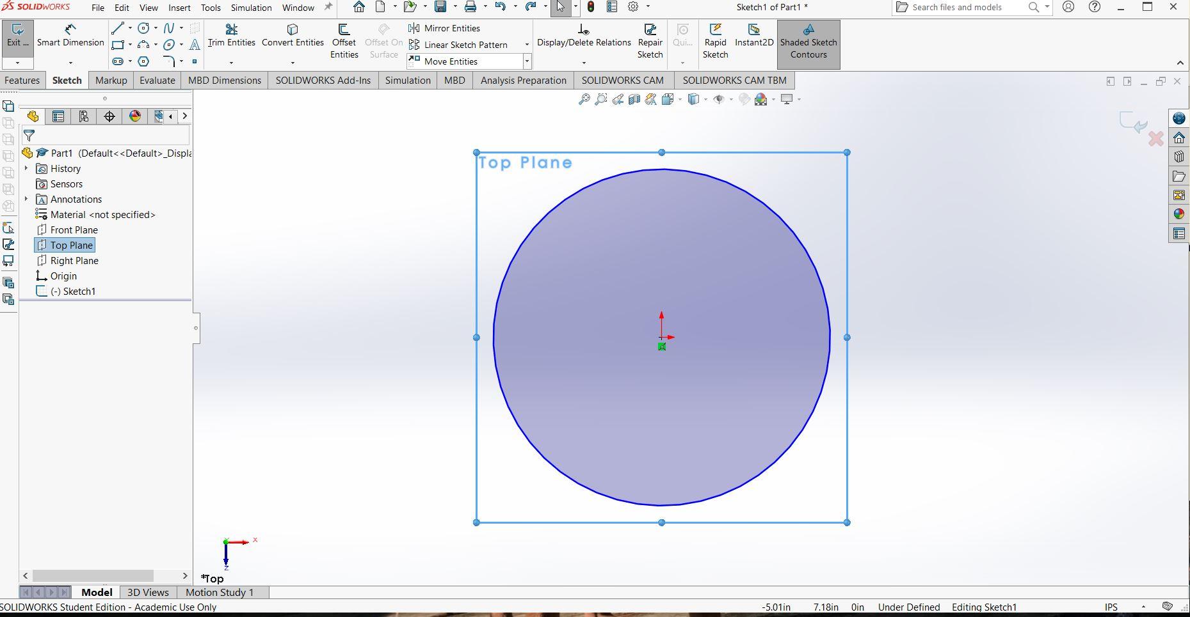Expand the Annotations tree node
The image size is (1190, 617).
tap(26, 199)
